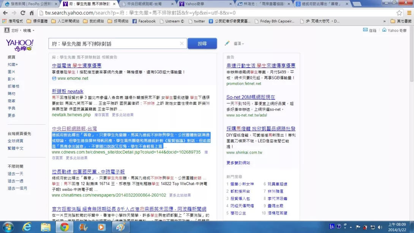
Task: Go to Yahoo奇摩 home link
Action: point(394,30)
